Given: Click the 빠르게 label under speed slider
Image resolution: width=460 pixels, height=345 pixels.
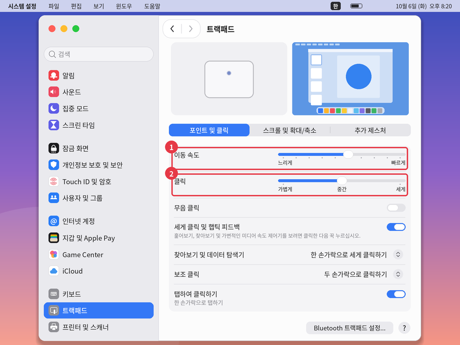Looking at the screenshot, I should point(398,163).
